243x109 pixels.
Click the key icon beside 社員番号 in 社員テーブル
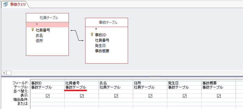[33, 30]
